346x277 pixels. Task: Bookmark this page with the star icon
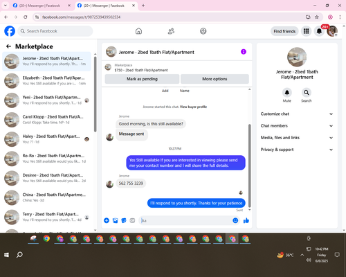317,17
